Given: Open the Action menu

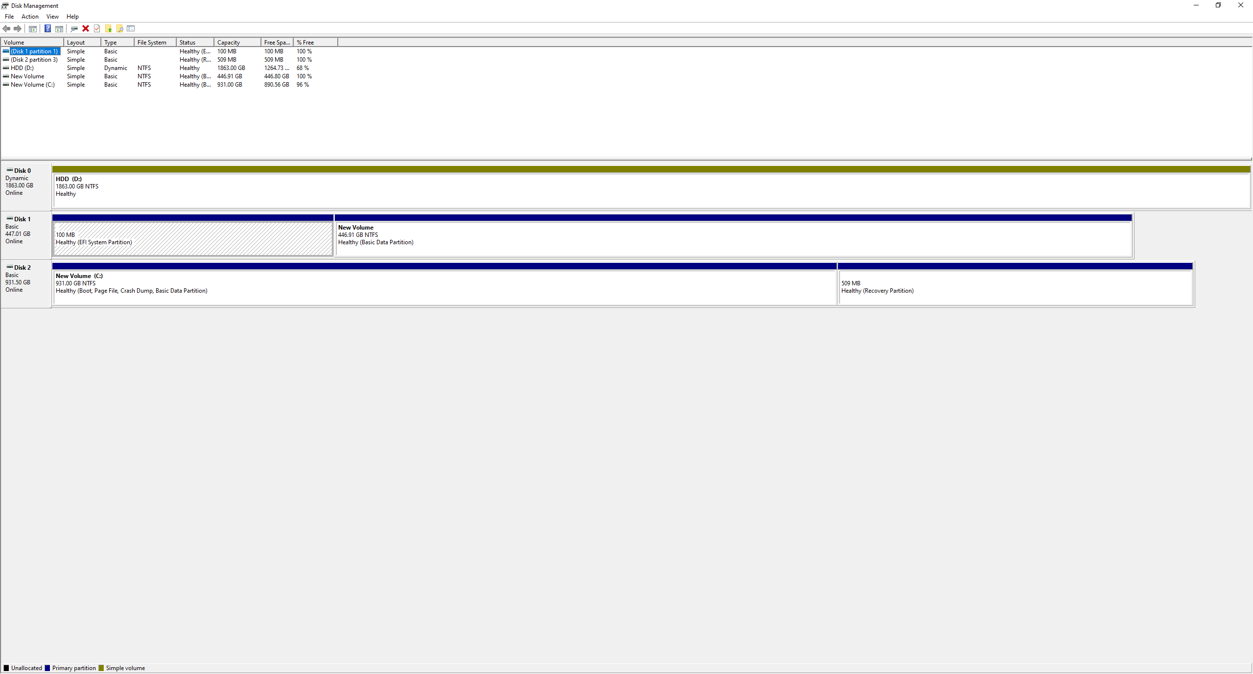Looking at the screenshot, I should [30, 17].
